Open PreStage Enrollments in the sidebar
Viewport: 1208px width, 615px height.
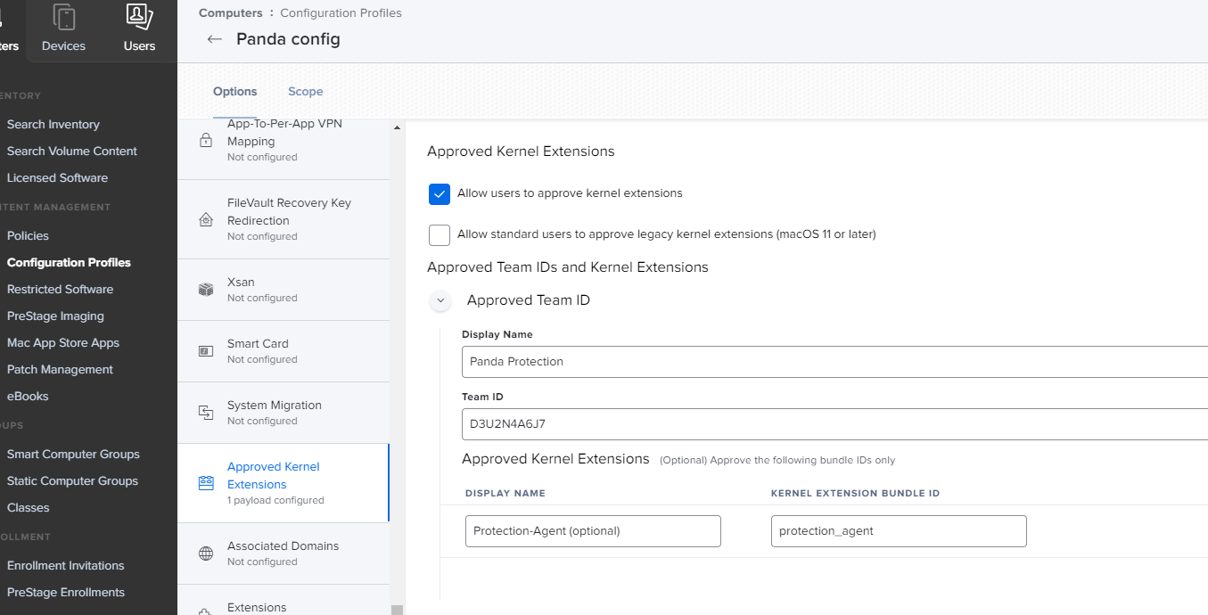(x=66, y=593)
